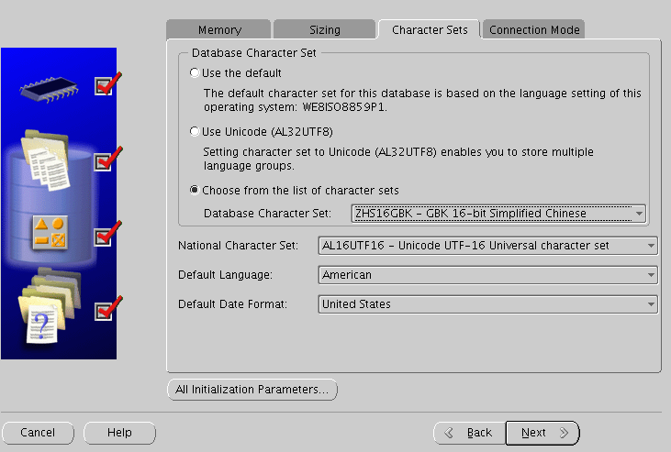Click the memory chip icon
The width and height of the screenshot is (671, 452).
50,89
